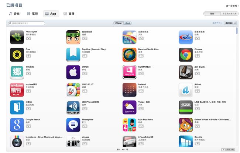
Task: Click the search purchased items field
Action: coord(27,23)
